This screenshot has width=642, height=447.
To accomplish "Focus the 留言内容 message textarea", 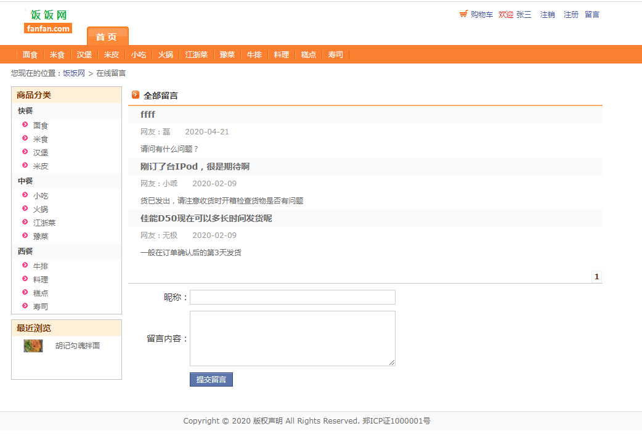I will (292, 338).
